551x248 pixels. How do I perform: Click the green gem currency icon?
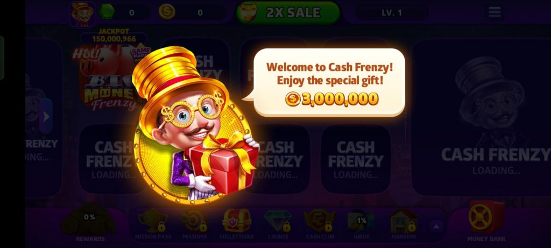(107, 12)
